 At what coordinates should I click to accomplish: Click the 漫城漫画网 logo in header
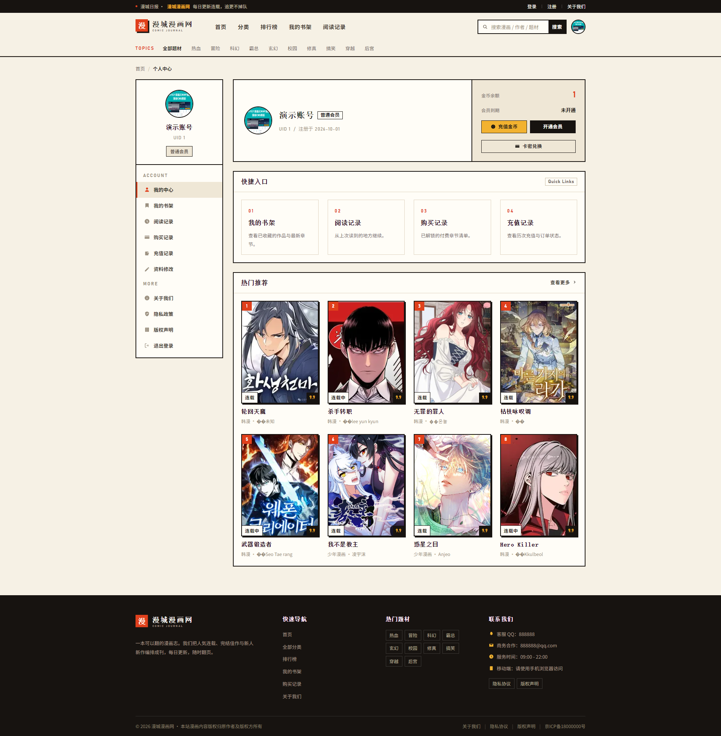[x=164, y=26]
